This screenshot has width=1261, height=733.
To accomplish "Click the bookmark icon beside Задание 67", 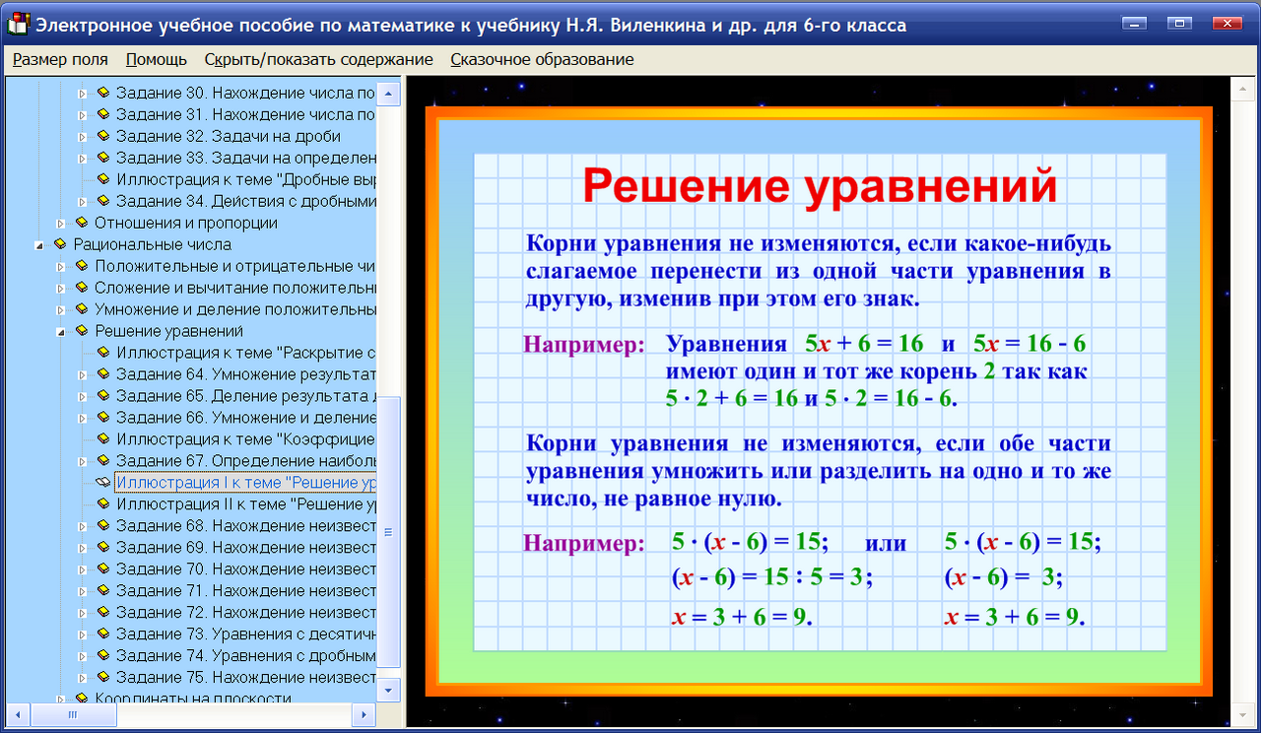I will tap(103, 460).
